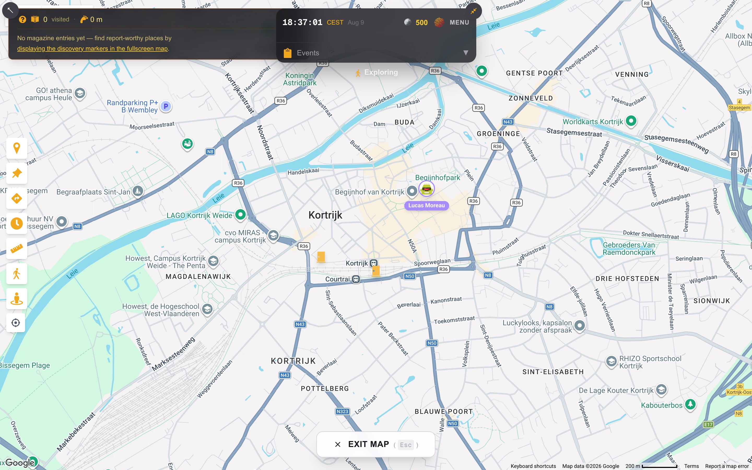Click the location marker tool button

(17, 148)
